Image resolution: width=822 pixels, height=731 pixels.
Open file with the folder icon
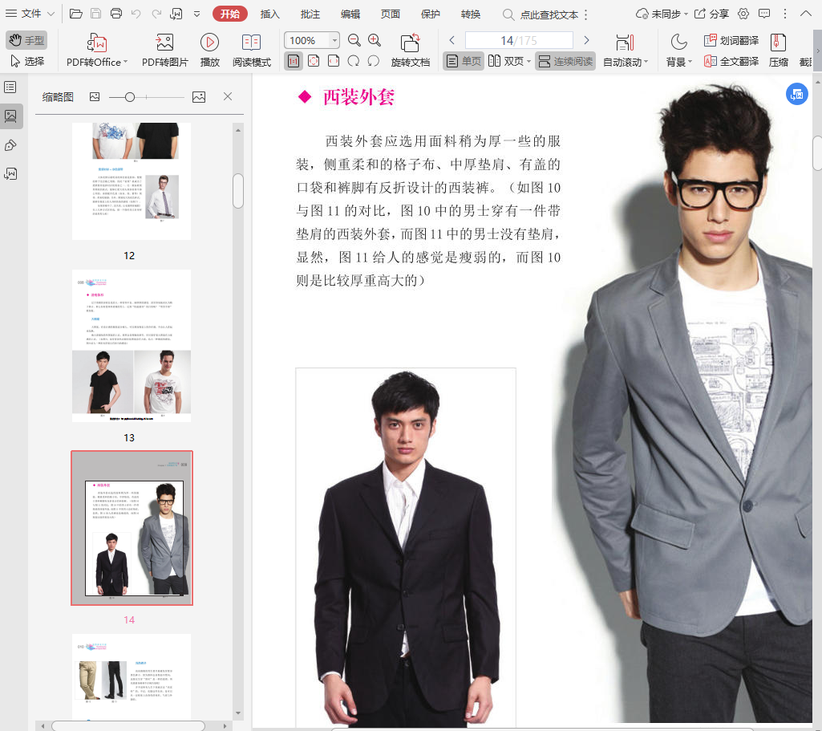(76, 14)
